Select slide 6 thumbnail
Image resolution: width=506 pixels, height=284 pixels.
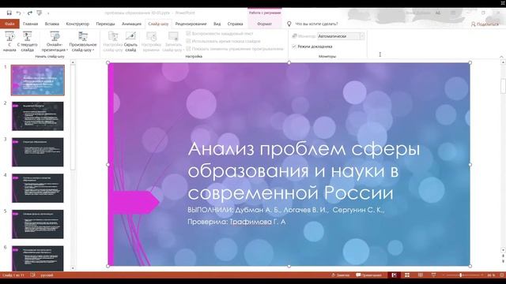pyautogui.click(x=38, y=259)
